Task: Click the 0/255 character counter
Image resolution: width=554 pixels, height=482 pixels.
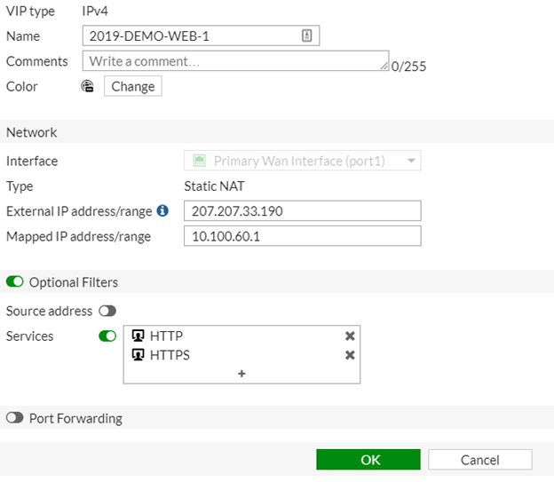Action: point(408,67)
